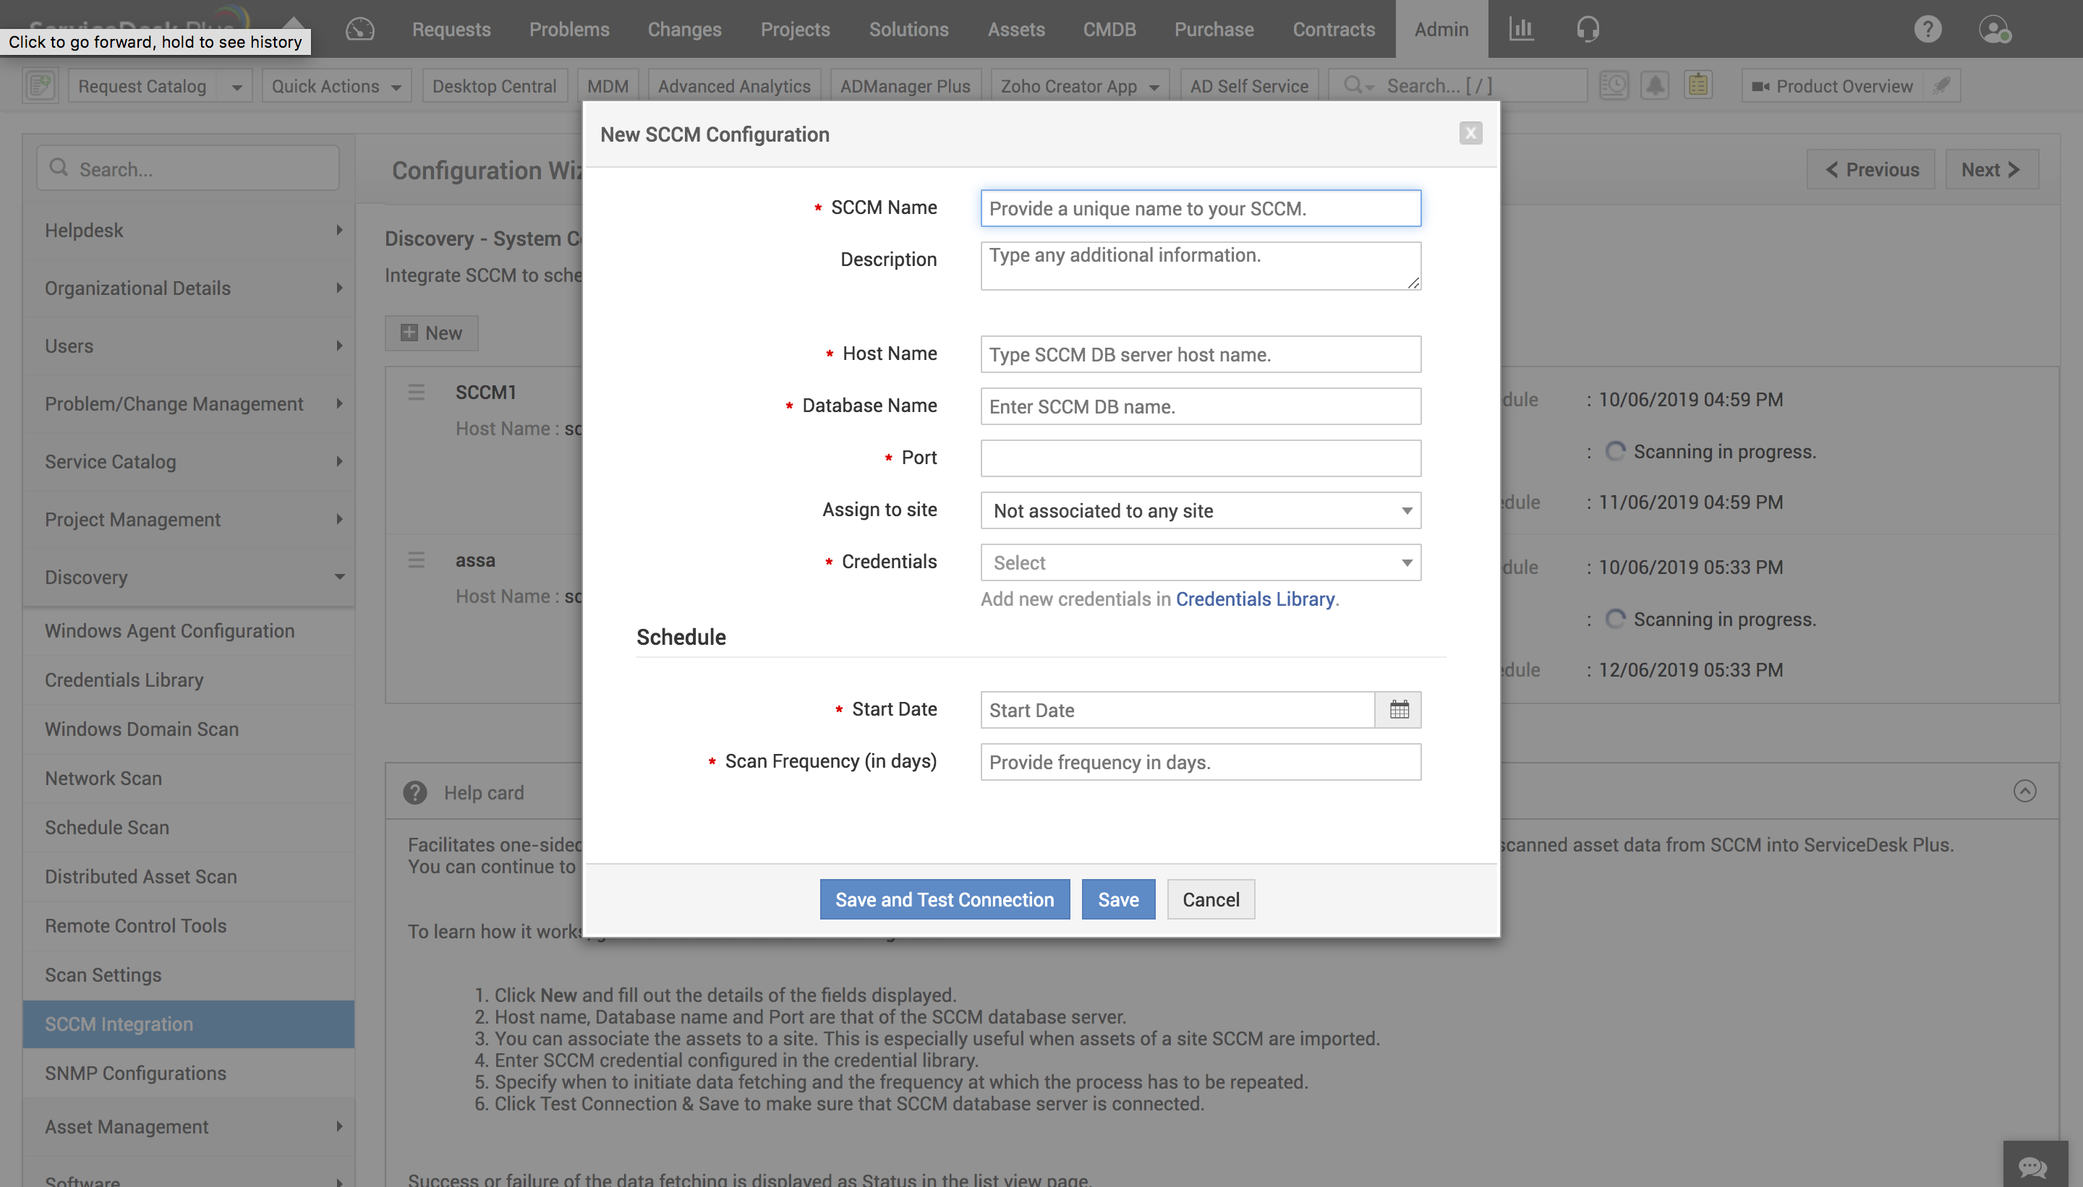The width and height of the screenshot is (2083, 1187).
Task: Open the Assets menu tab
Action: pos(1015,30)
